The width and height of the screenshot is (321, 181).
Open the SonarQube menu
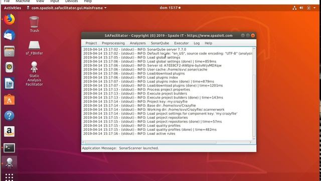(160, 43)
